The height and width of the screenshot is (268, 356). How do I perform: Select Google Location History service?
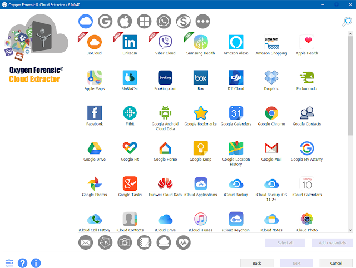[236, 153]
